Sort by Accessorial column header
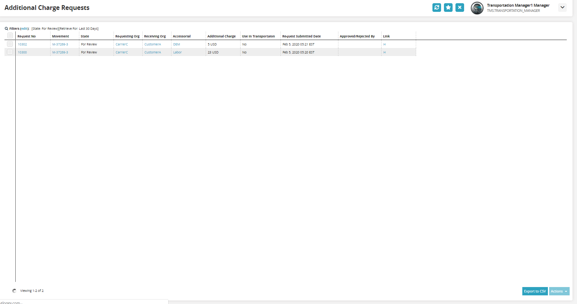577x304 pixels. pos(182,36)
